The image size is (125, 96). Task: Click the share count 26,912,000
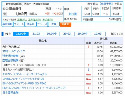[x=116, y=56]
